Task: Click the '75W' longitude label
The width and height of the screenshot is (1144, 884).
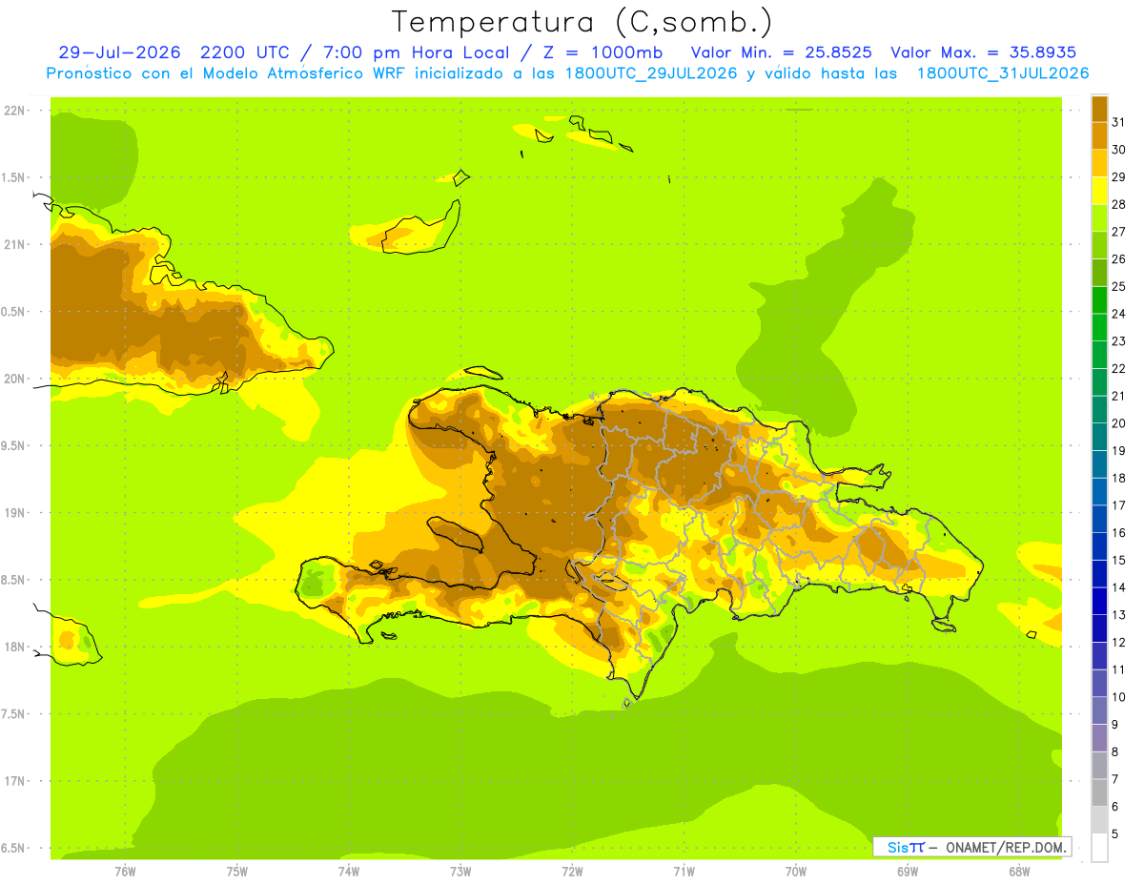Action: click(x=237, y=872)
